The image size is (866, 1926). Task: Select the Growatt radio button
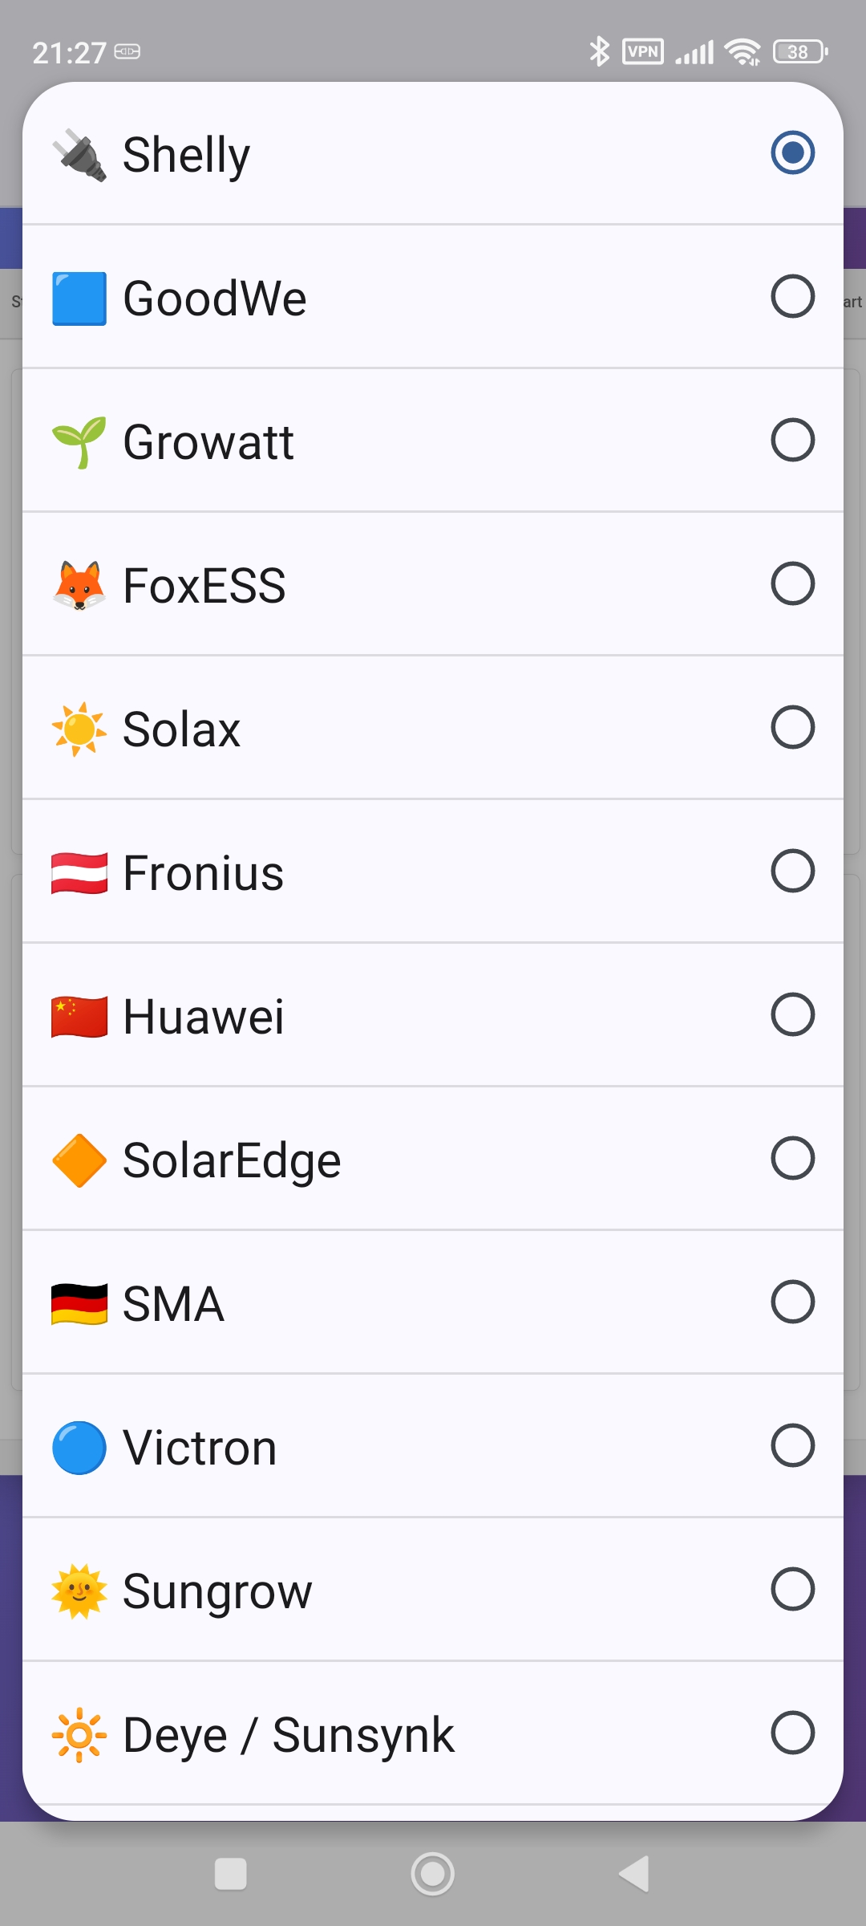pos(792,440)
